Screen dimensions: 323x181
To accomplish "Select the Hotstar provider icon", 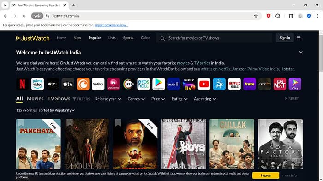I will coord(98,84).
